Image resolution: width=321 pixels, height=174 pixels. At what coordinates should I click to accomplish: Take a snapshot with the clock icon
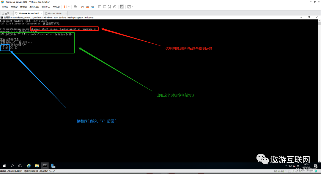pyautogui.click(x=82, y=7)
